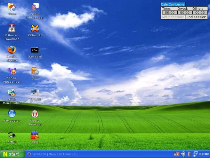Viewport: 210px width, 158px height.
Task: Click the Other 00.00 field
Action: pos(200,13)
